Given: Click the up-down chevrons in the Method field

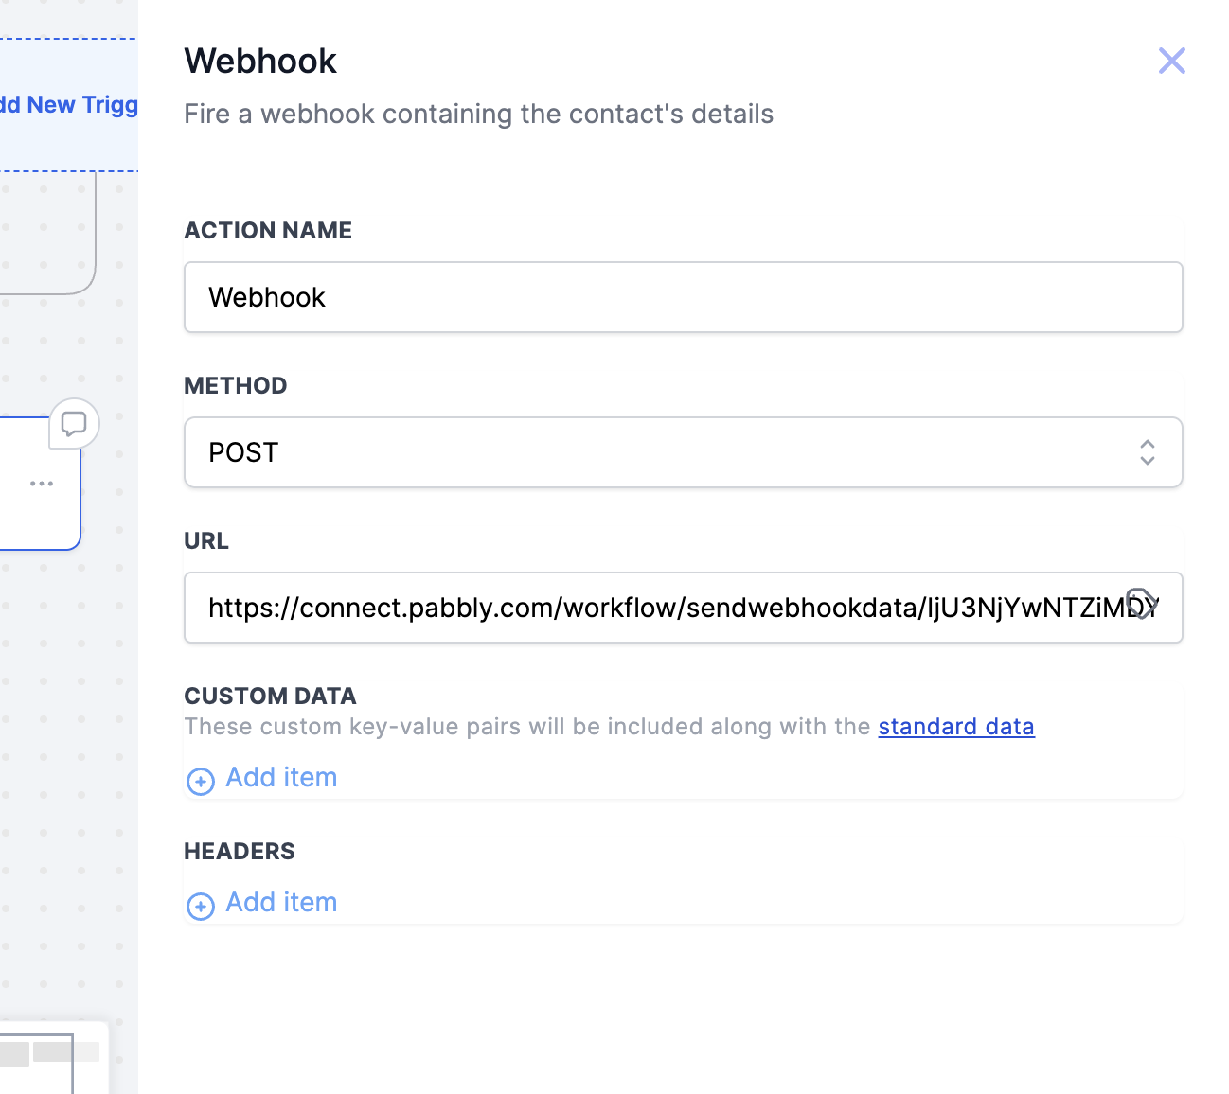Looking at the screenshot, I should (x=1148, y=452).
